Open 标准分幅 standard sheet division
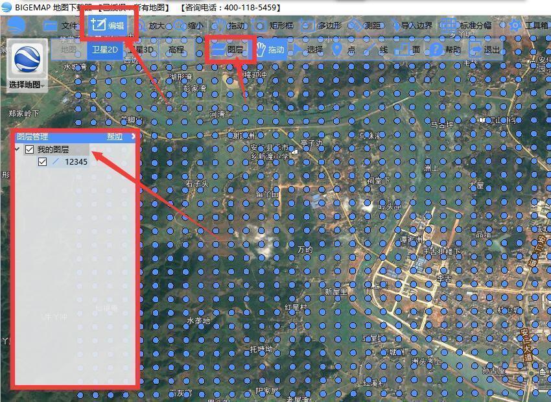551x402 pixels. 466,26
